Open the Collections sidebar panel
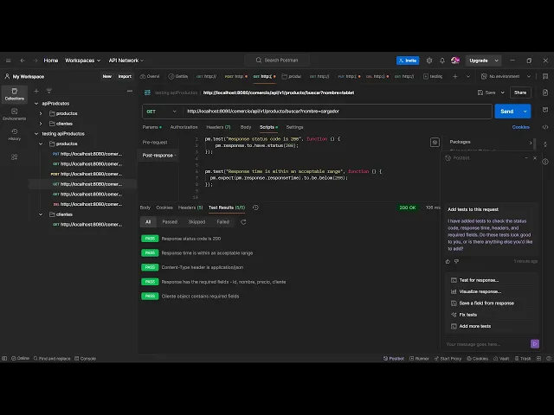 click(x=14, y=94)
